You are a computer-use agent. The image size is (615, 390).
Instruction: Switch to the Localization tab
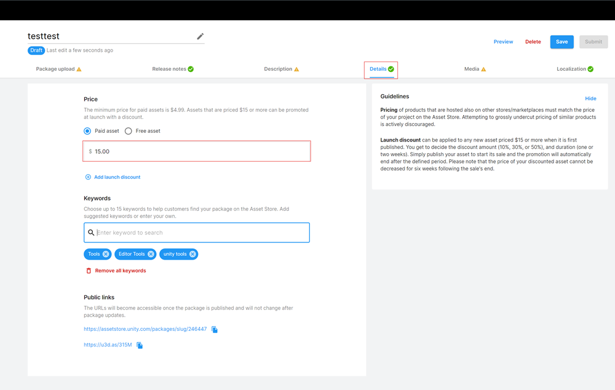click(575, 69)
